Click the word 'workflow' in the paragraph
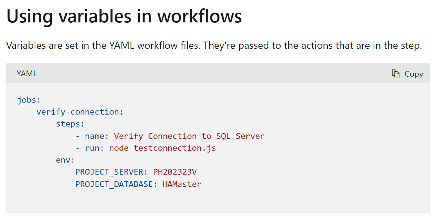 155,46
